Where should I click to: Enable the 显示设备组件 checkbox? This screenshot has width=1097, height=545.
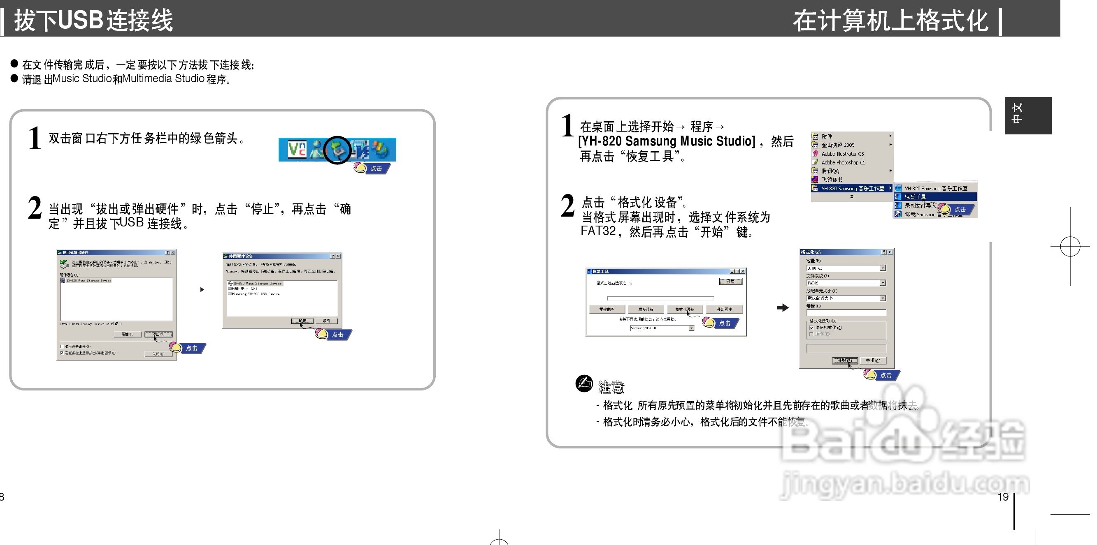point(62,346)
